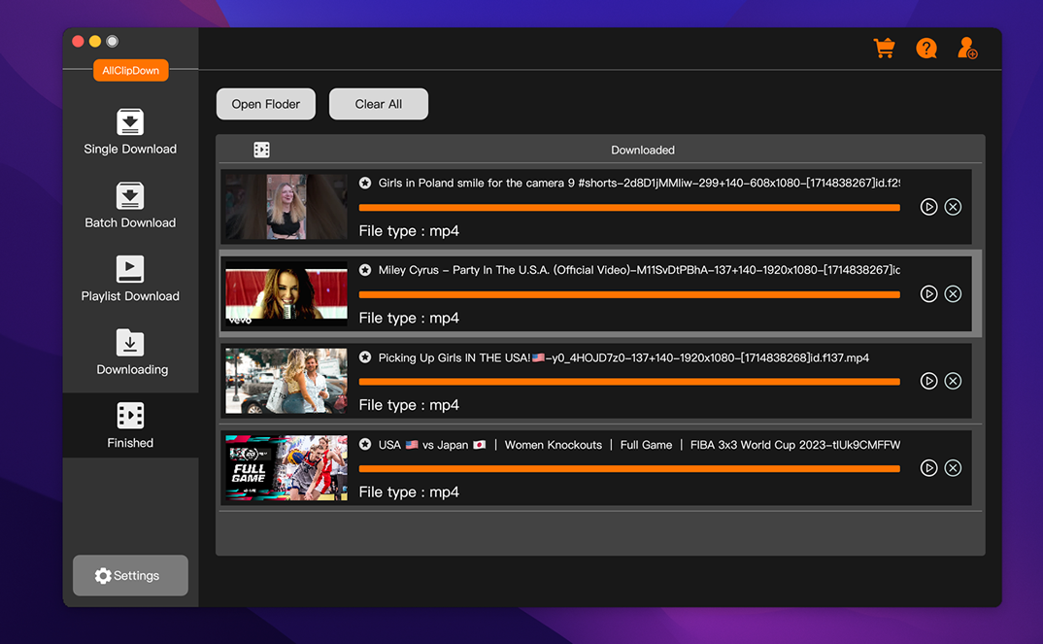1043x644 pixels.
Task: Click the add user account icon
Action: point(967,48)
